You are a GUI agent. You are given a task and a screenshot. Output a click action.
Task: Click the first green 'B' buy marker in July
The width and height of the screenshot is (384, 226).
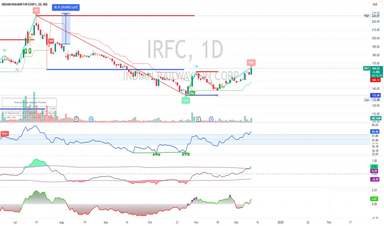[25, 51]
